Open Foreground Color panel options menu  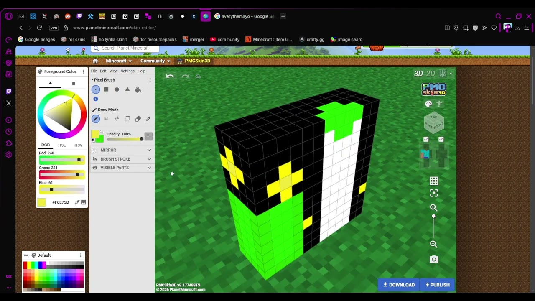[83, 71]
